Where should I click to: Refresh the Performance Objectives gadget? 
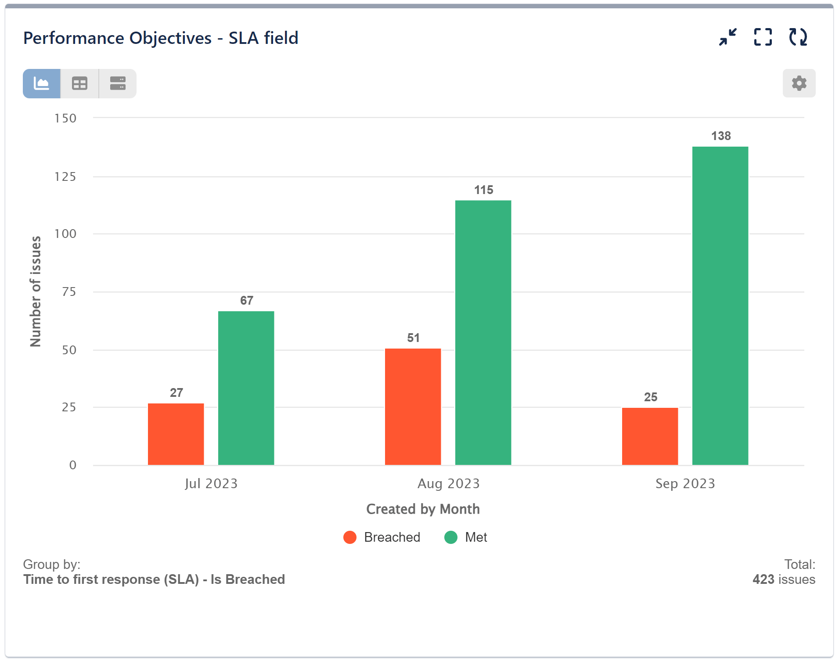tap(798, 37)
